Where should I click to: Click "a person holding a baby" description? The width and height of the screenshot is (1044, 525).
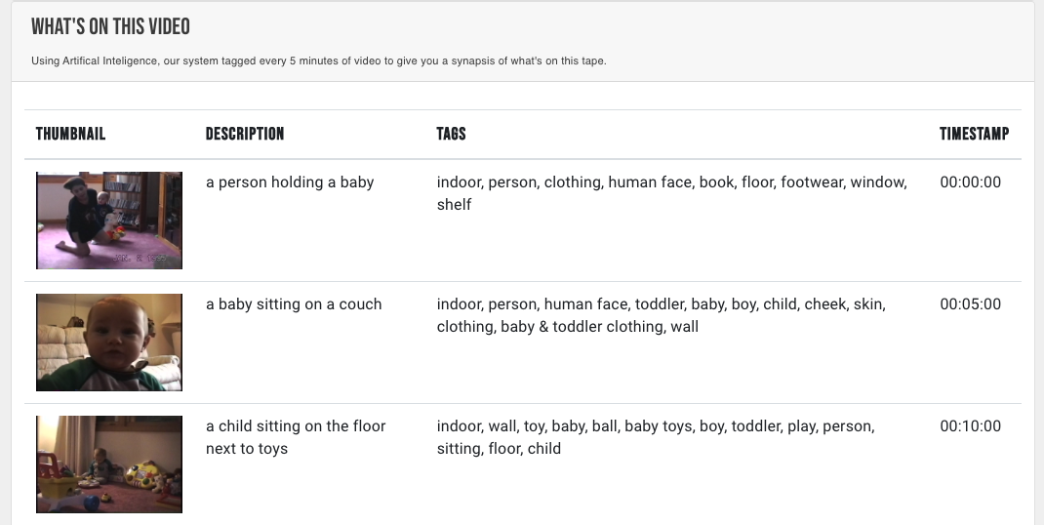[x=290, y=182]
